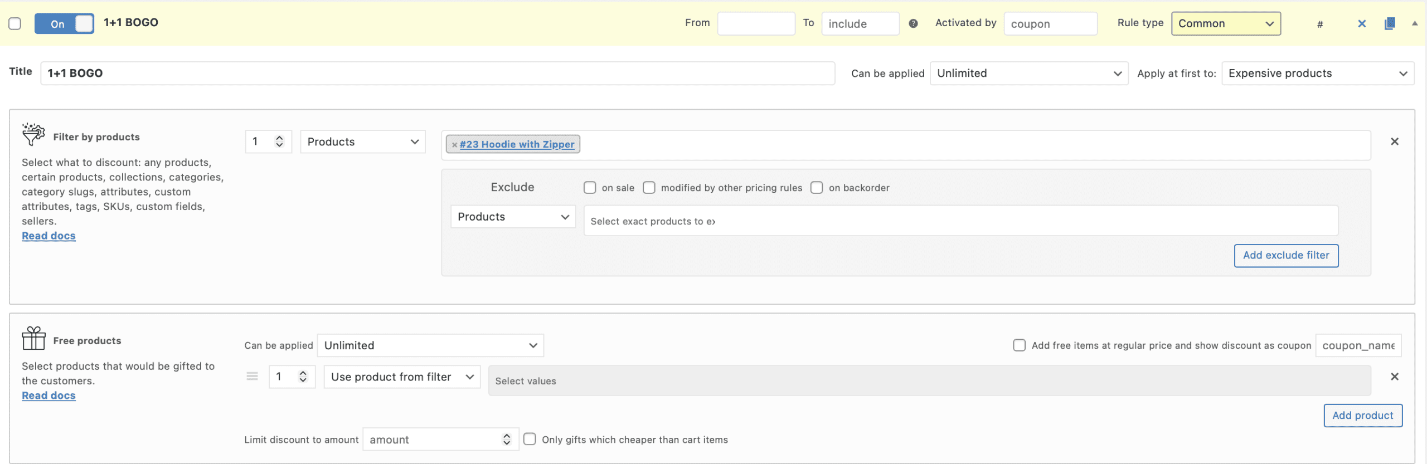Toggle the 1+1 BOGO rule On switch
Image resolution: width=1427 pixels, height=464 pixels.
pyautogui.click(x=64, y=23)
